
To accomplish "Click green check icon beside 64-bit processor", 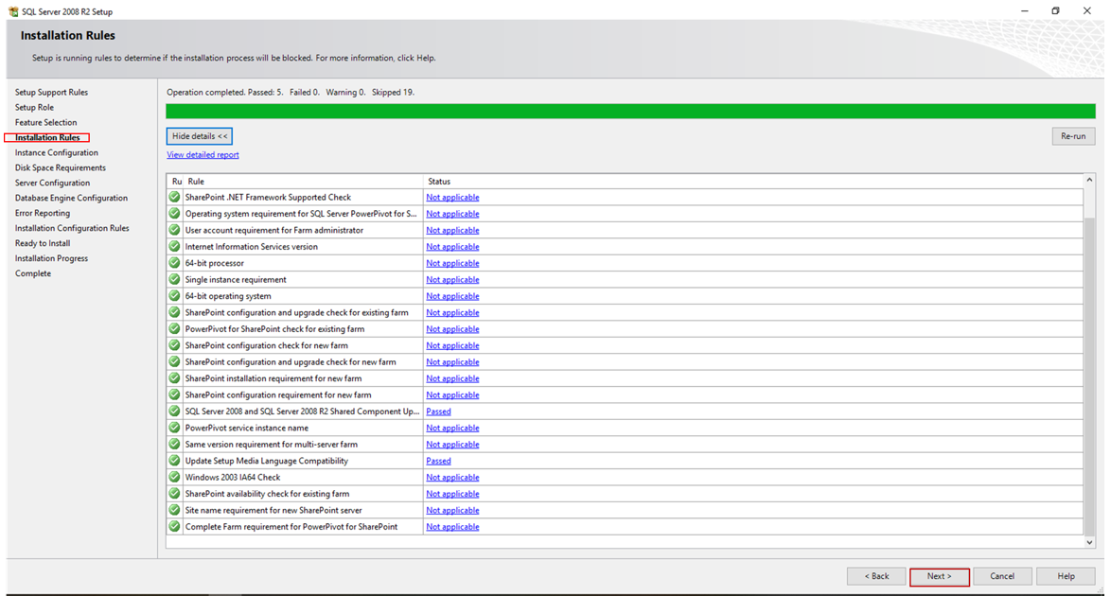I will point(174,263).
